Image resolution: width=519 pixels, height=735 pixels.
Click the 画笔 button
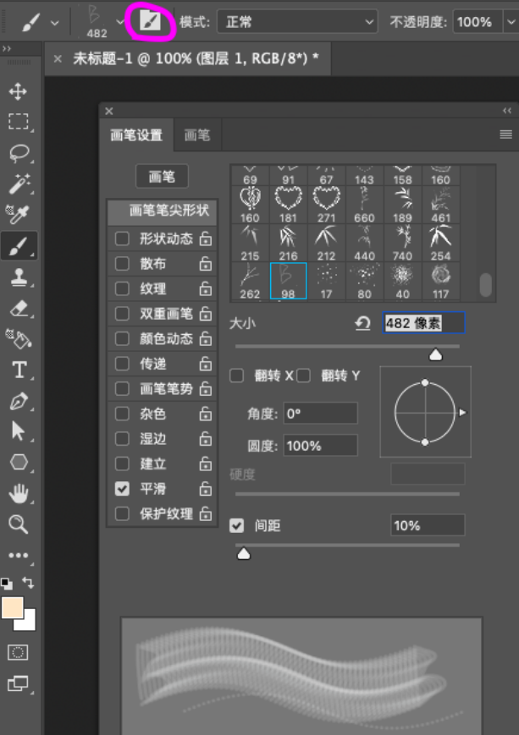pyautogui.click(x=162, y=176)
